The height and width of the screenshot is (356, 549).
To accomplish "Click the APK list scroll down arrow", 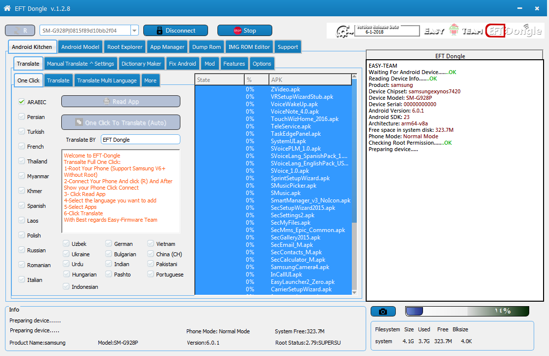I will pos(354,292).
